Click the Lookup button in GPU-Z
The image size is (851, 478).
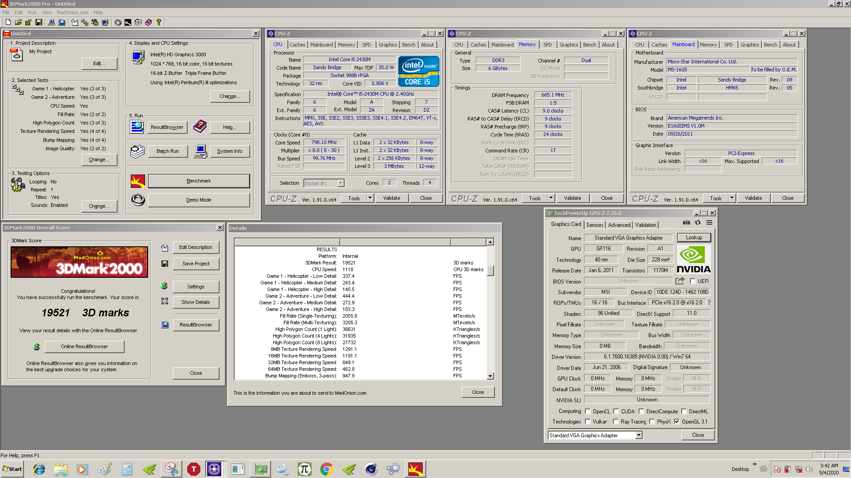tap(694, 237)
